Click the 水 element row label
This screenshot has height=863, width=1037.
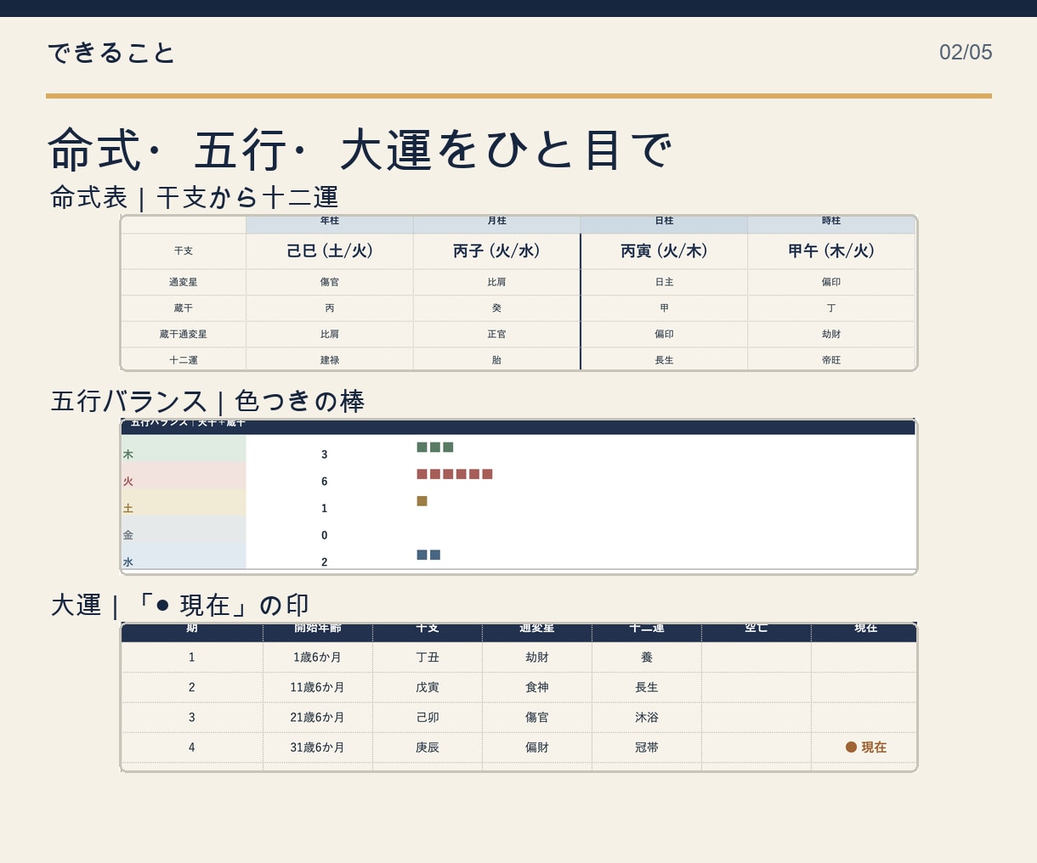click(x=128, y=562)
